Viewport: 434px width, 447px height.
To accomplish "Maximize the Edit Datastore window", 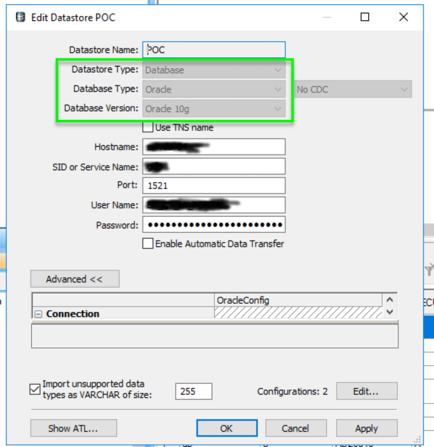I will point(365,17).
